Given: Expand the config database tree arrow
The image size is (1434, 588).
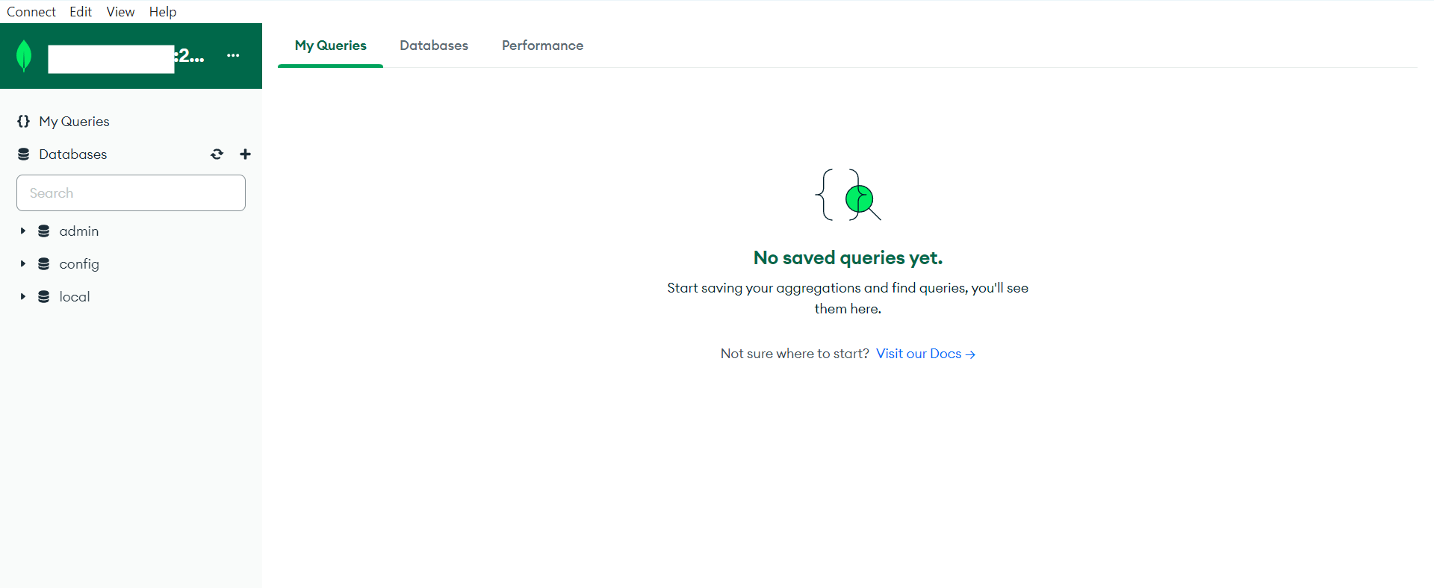Looking at the screenshot, I should (23, 264).
